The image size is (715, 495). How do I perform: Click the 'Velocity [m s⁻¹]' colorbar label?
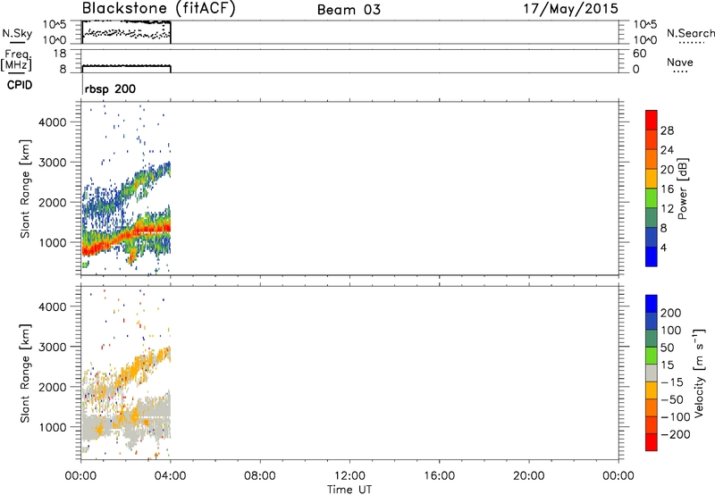[700, 373]
